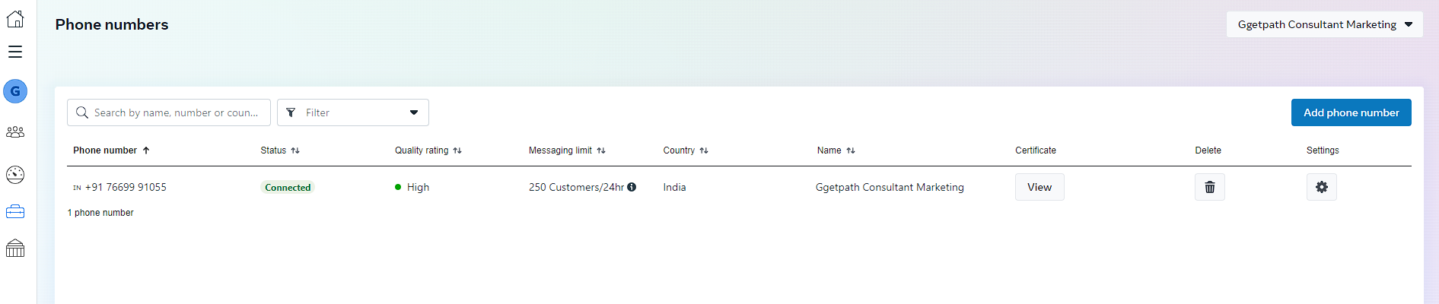Open the people group icon in sidebar
Screen dimensions: 1439x304
point(15,132)
